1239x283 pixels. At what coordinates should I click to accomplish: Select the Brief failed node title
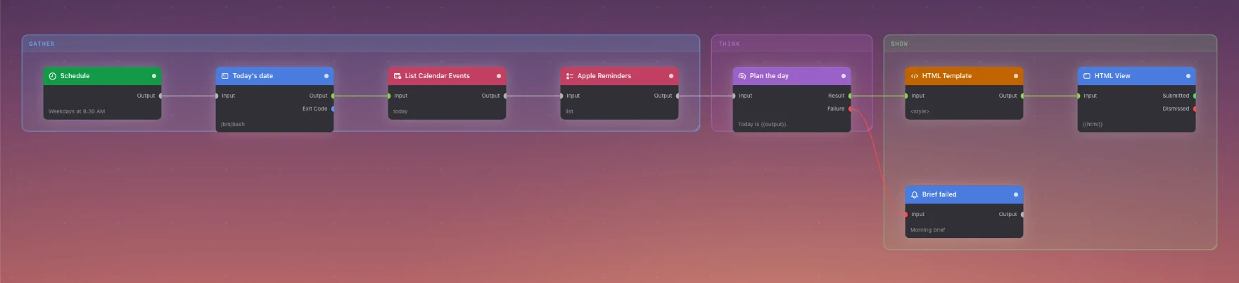pos(939,195)
